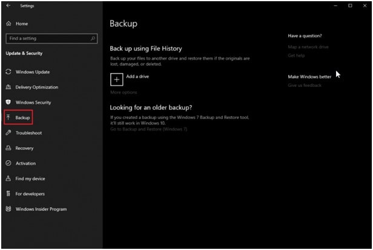Screen dimensions: 373x250
Task: Click the plus icon to add drive
Action: point(116,79)
